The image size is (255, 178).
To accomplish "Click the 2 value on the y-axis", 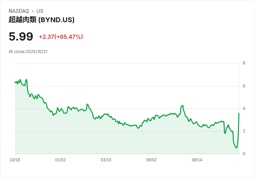I will 244,131.
